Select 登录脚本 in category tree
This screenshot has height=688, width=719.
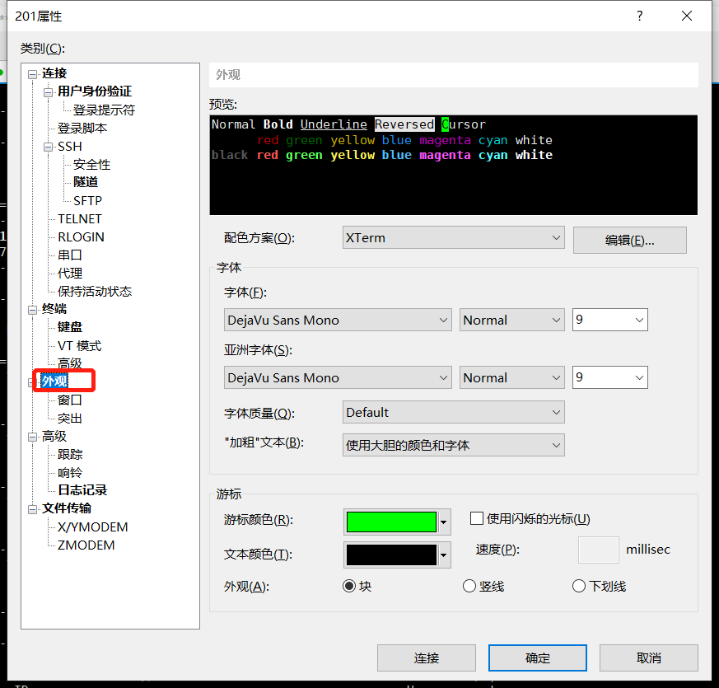click(82, 128)
